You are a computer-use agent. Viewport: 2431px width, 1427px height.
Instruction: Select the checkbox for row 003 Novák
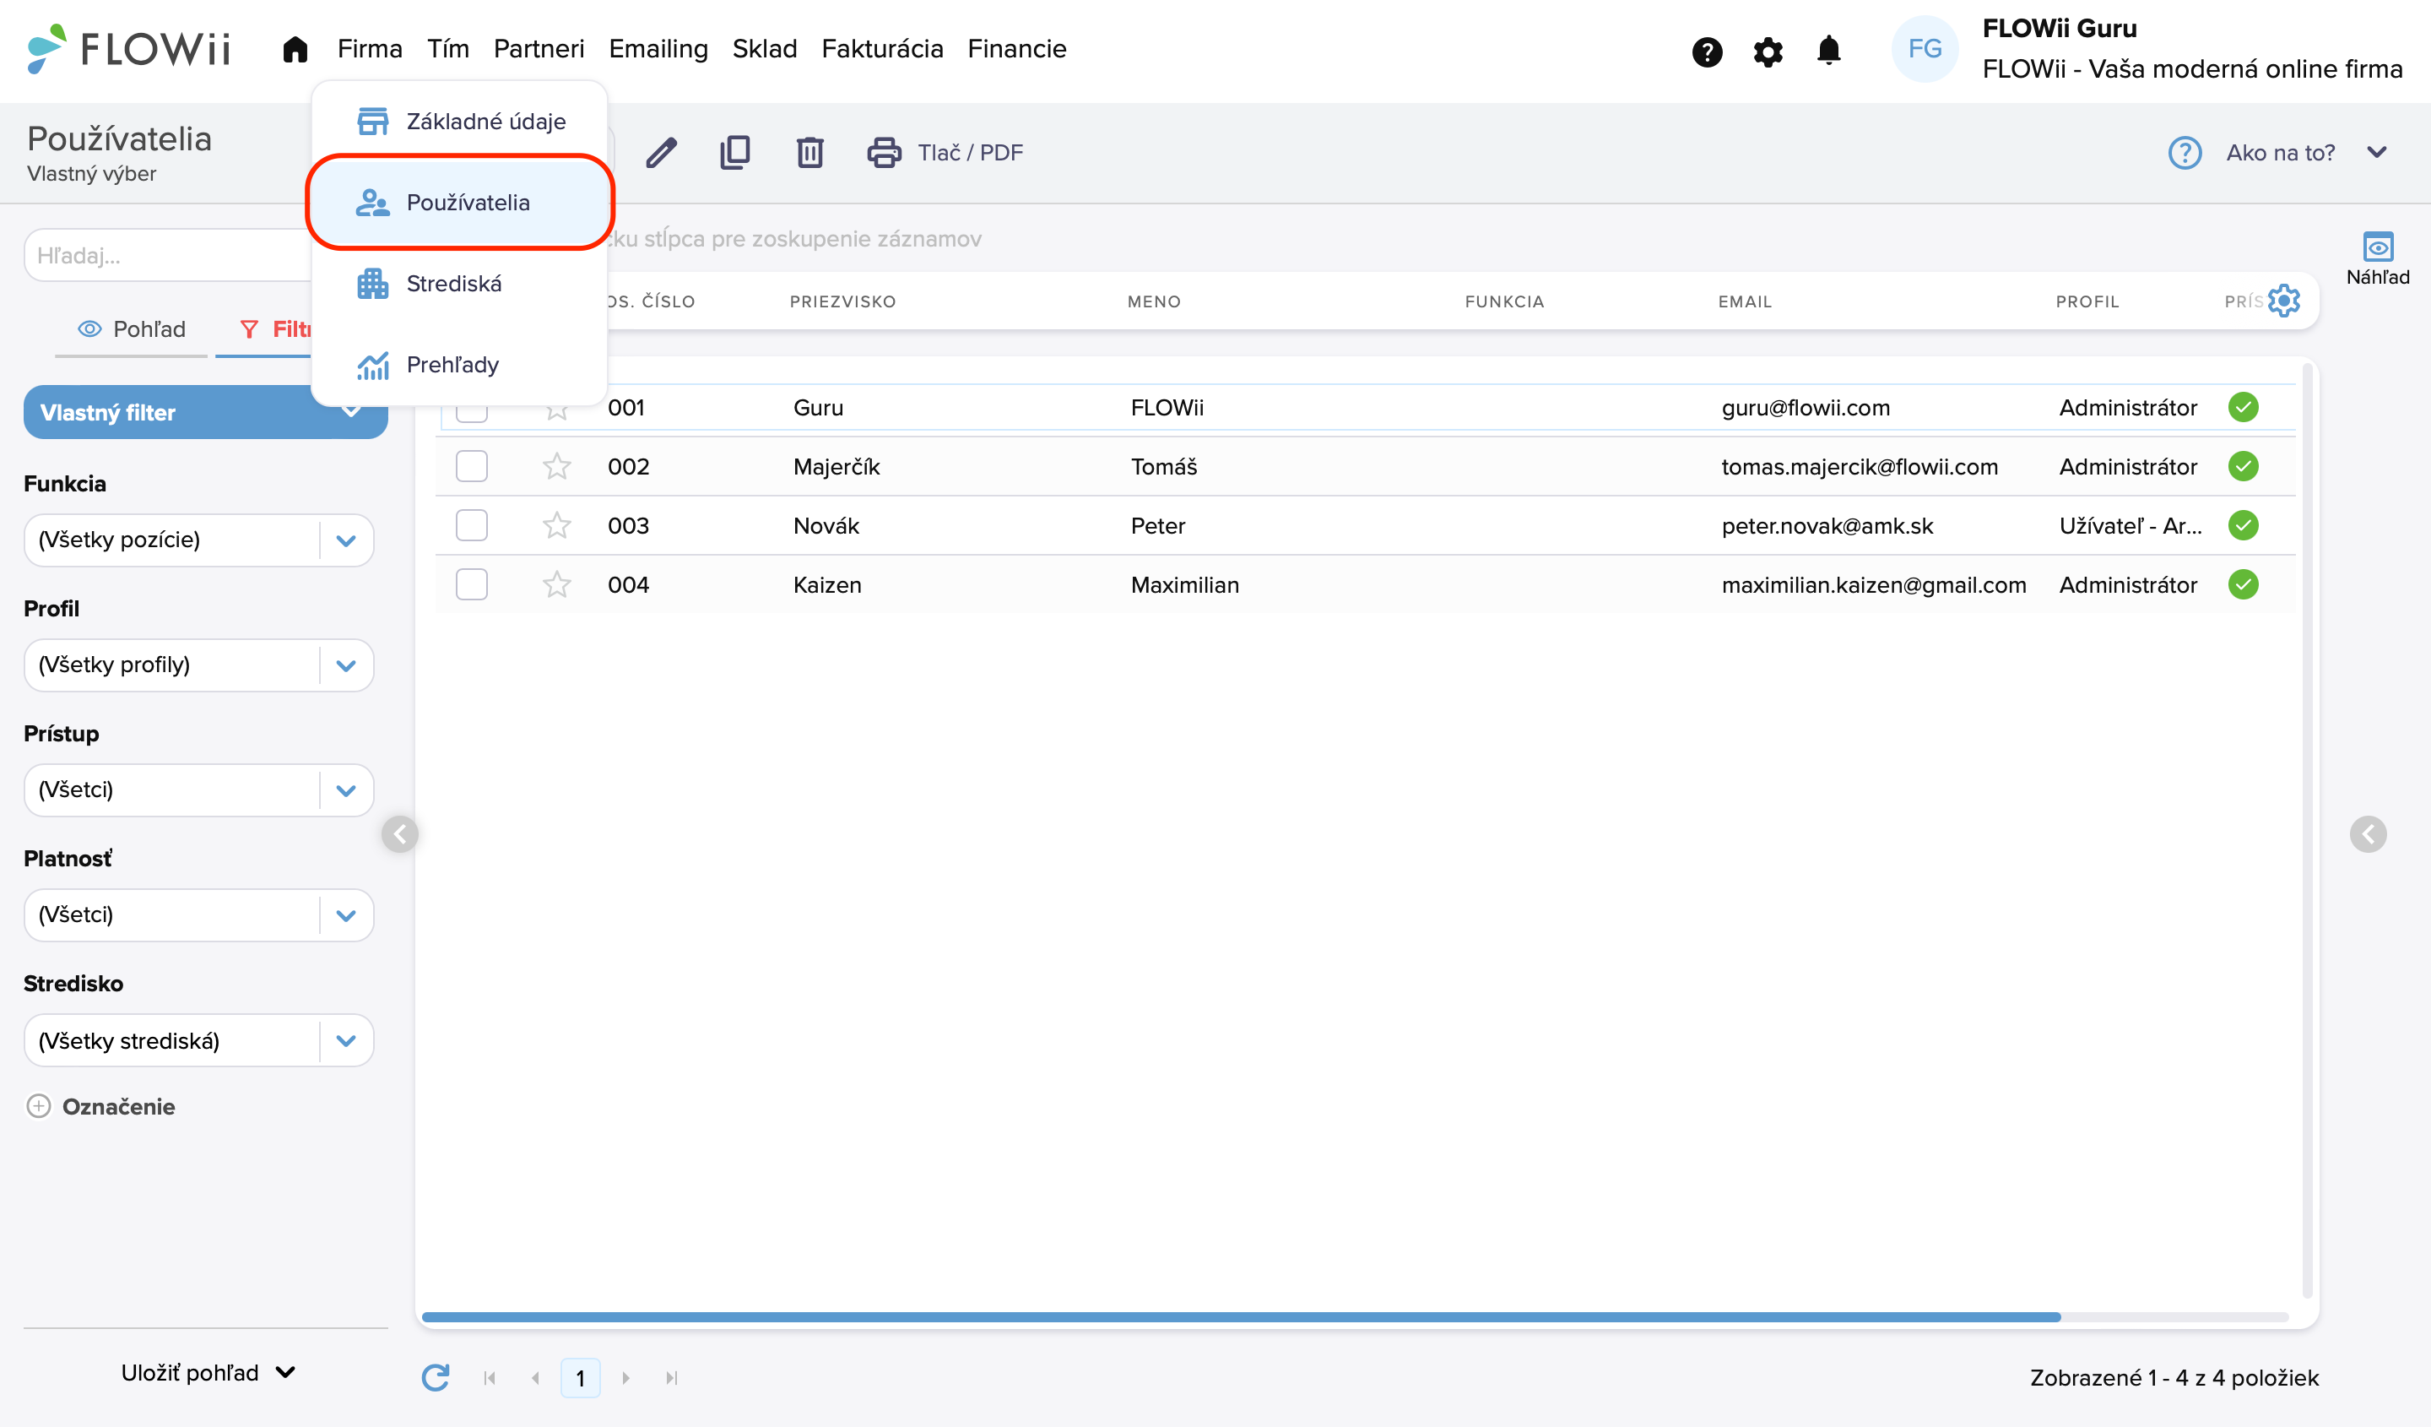[x=472, y=526]
